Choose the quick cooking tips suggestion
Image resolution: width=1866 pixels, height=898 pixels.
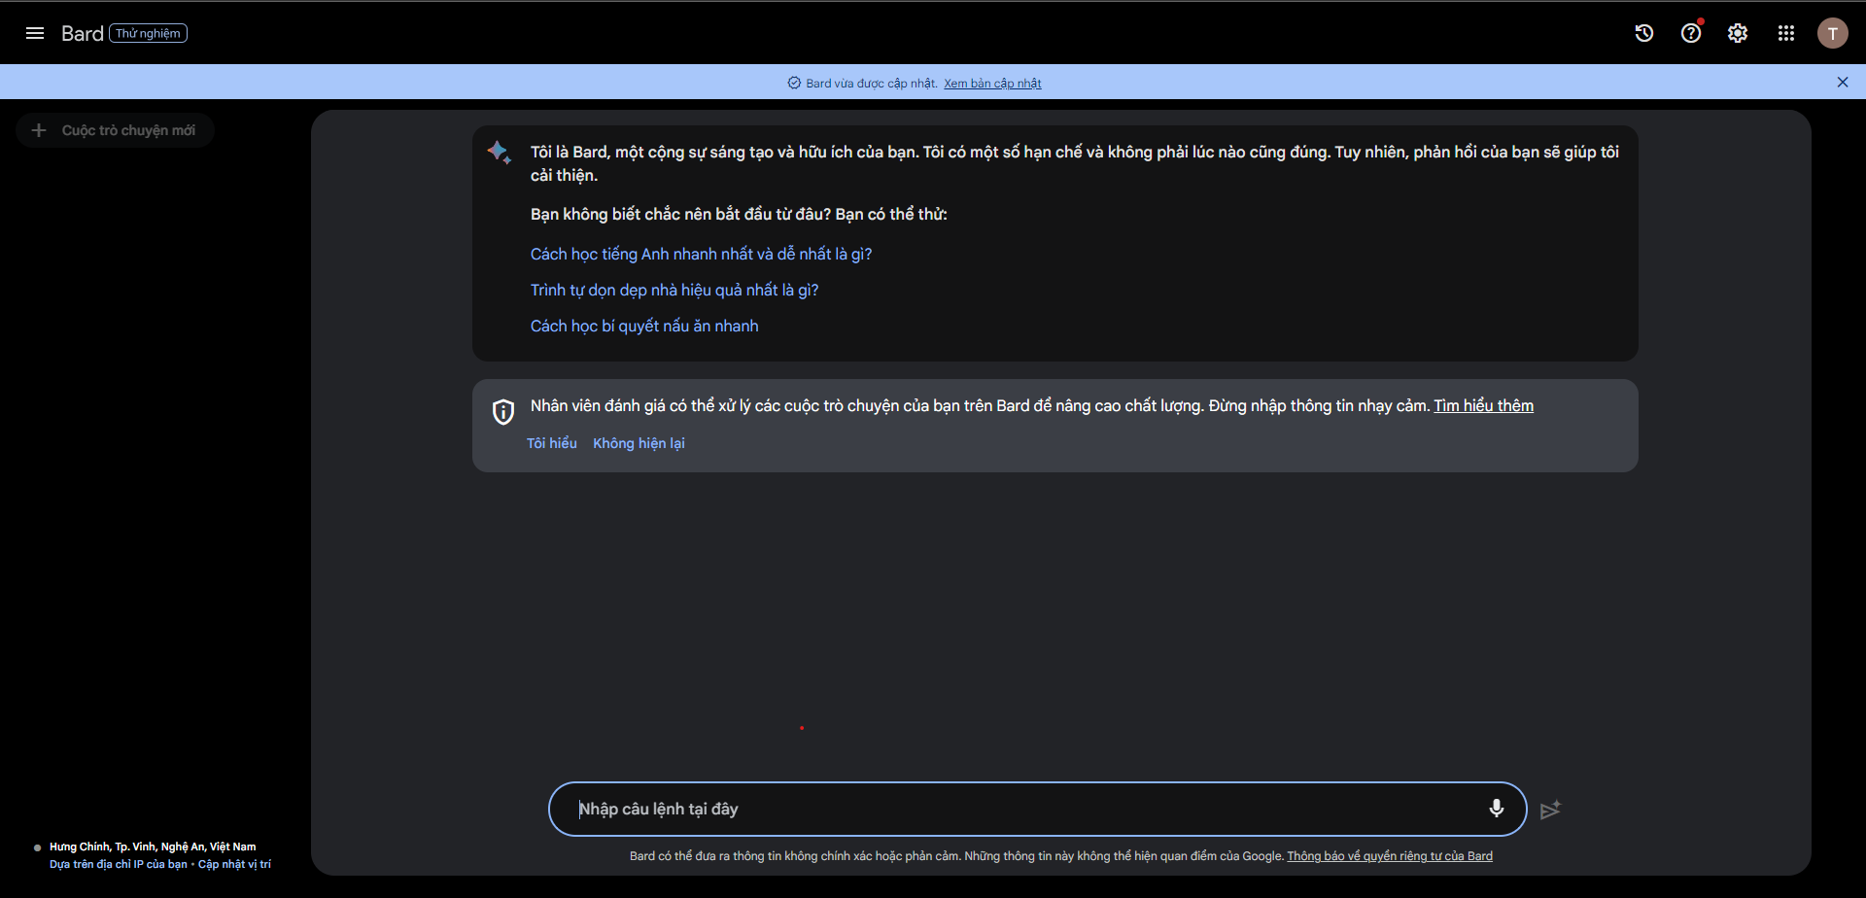pos(644,327)
